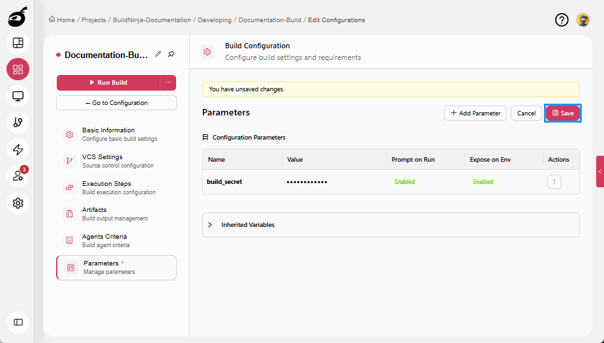
Task: Open the VCS Settings section
Action: (x=116, y=161)
